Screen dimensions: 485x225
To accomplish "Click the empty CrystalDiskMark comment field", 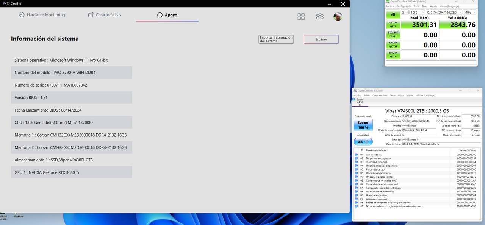I will [x=431, y=63].
